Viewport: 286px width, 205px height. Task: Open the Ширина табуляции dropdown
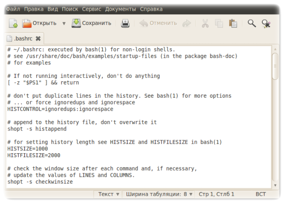(159, 194)
